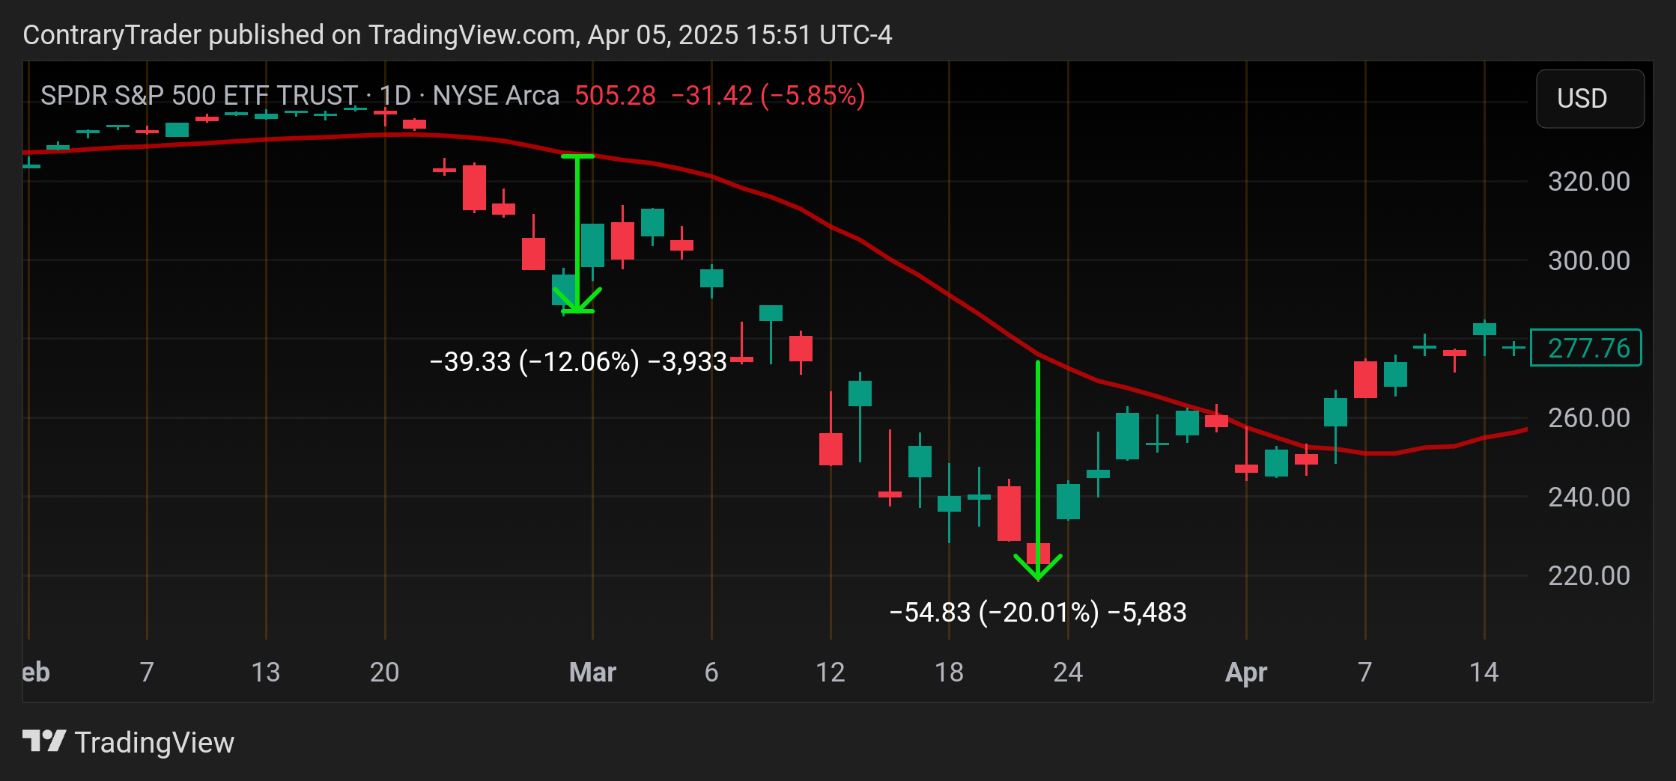Click the NYSE Arca exchange label
Image resolution: width=1676 pixels, height=781 pixels.
[x=496, y=96]
